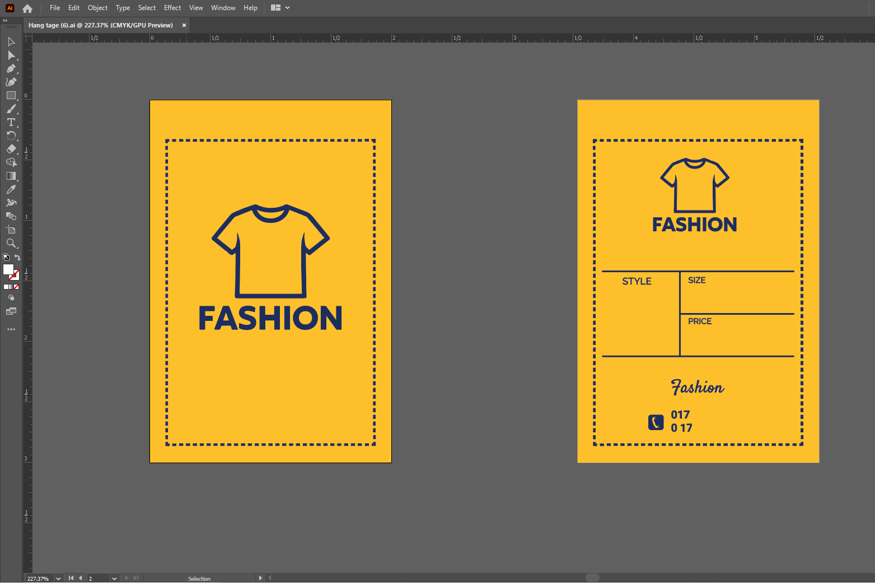The image size is (875, 583).
Task: Pick the Direct Selection tool
Action: [11, 55]
